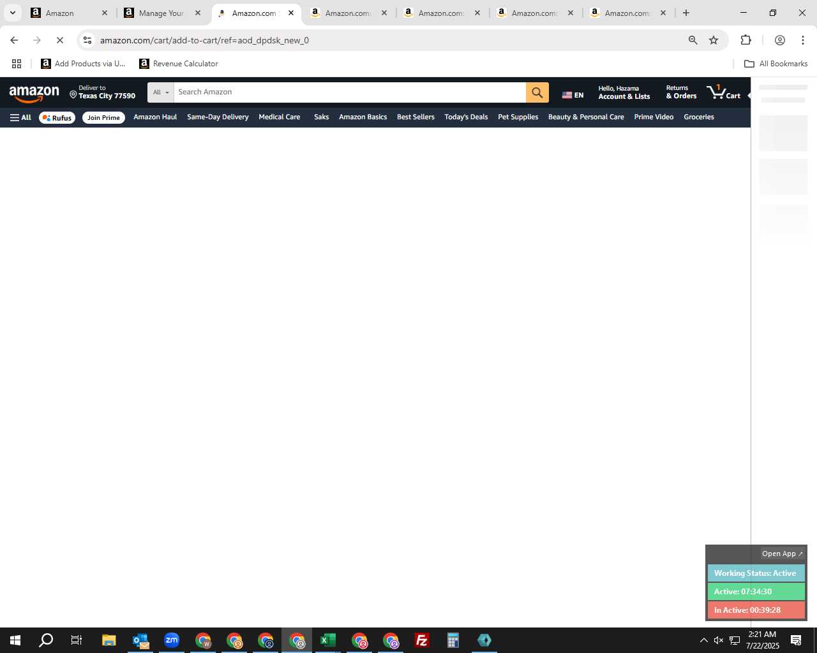Switch to the Manage Your tab
The width and height of the screenshot is (817, 653).
162,13
